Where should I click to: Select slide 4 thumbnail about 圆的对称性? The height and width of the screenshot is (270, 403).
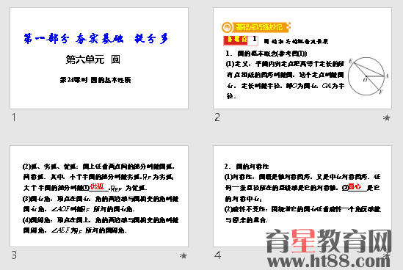tap(302, 197)
